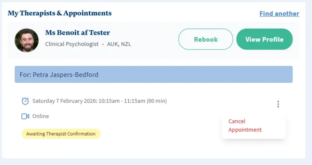Click the AUK, NZL location text

pos(119,44)
